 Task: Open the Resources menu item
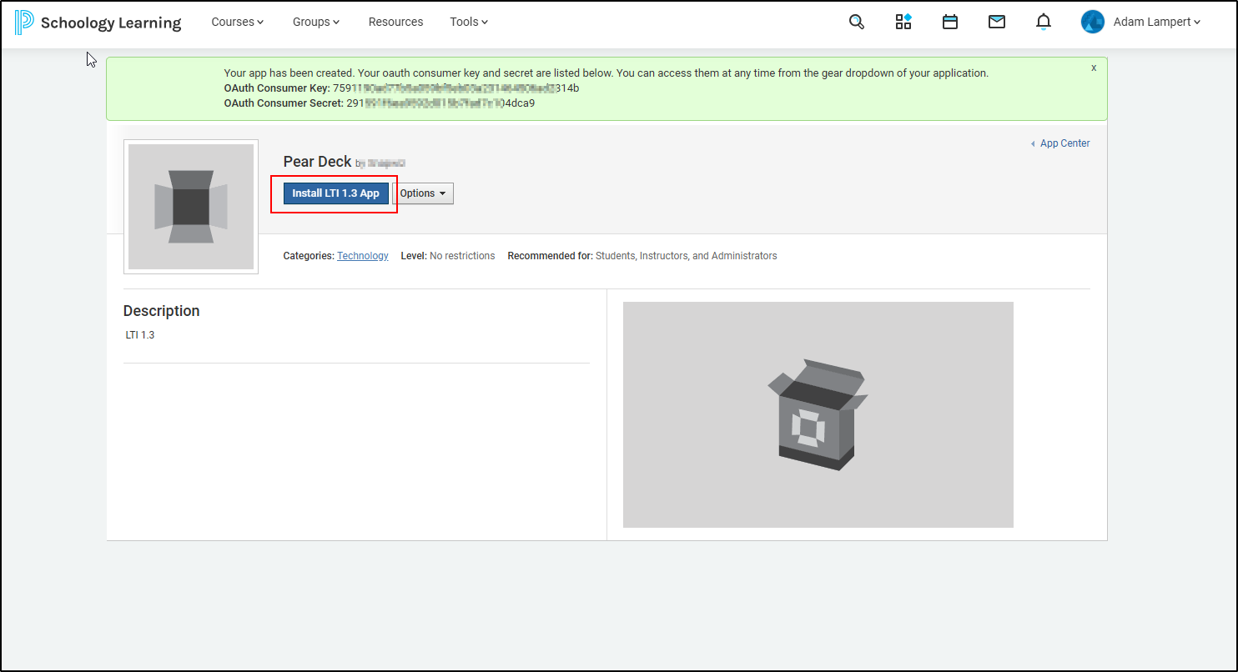tap(395, 22)
